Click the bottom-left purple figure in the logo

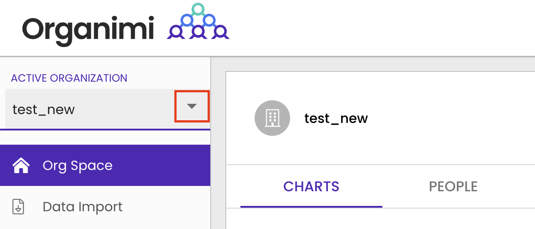pos(176,32)
